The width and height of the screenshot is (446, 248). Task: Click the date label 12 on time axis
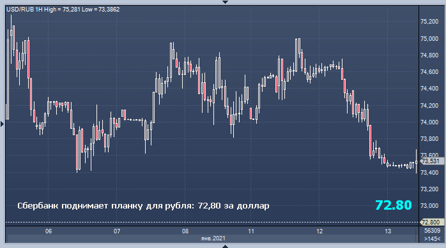319,231
